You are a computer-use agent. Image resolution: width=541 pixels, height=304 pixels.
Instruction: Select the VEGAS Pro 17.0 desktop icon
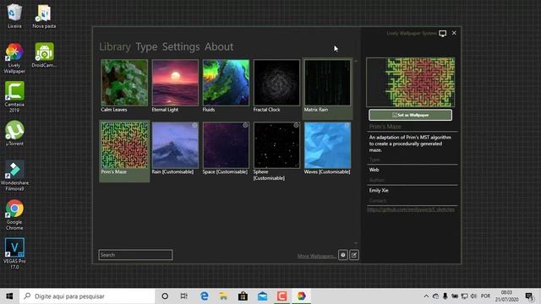[x=14, y=253]
